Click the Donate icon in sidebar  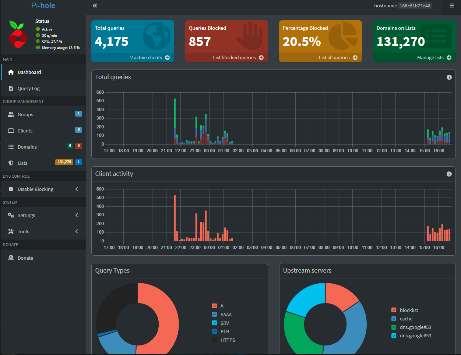(11, 258)
